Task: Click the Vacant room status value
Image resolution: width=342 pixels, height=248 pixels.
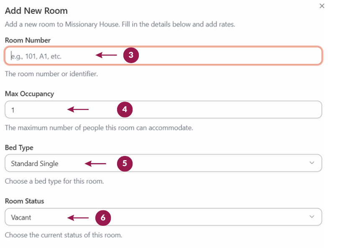Action: [x=21, y=217]
